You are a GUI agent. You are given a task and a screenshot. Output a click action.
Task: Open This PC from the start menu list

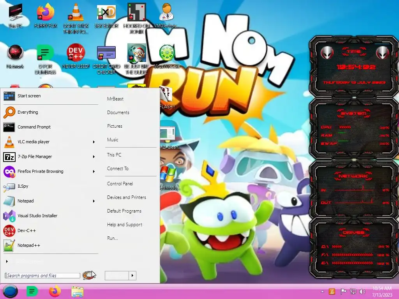[x=114, y=155]
